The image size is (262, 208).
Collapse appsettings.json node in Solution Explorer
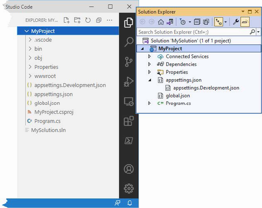pyautogui.click(x=150, y=80)
